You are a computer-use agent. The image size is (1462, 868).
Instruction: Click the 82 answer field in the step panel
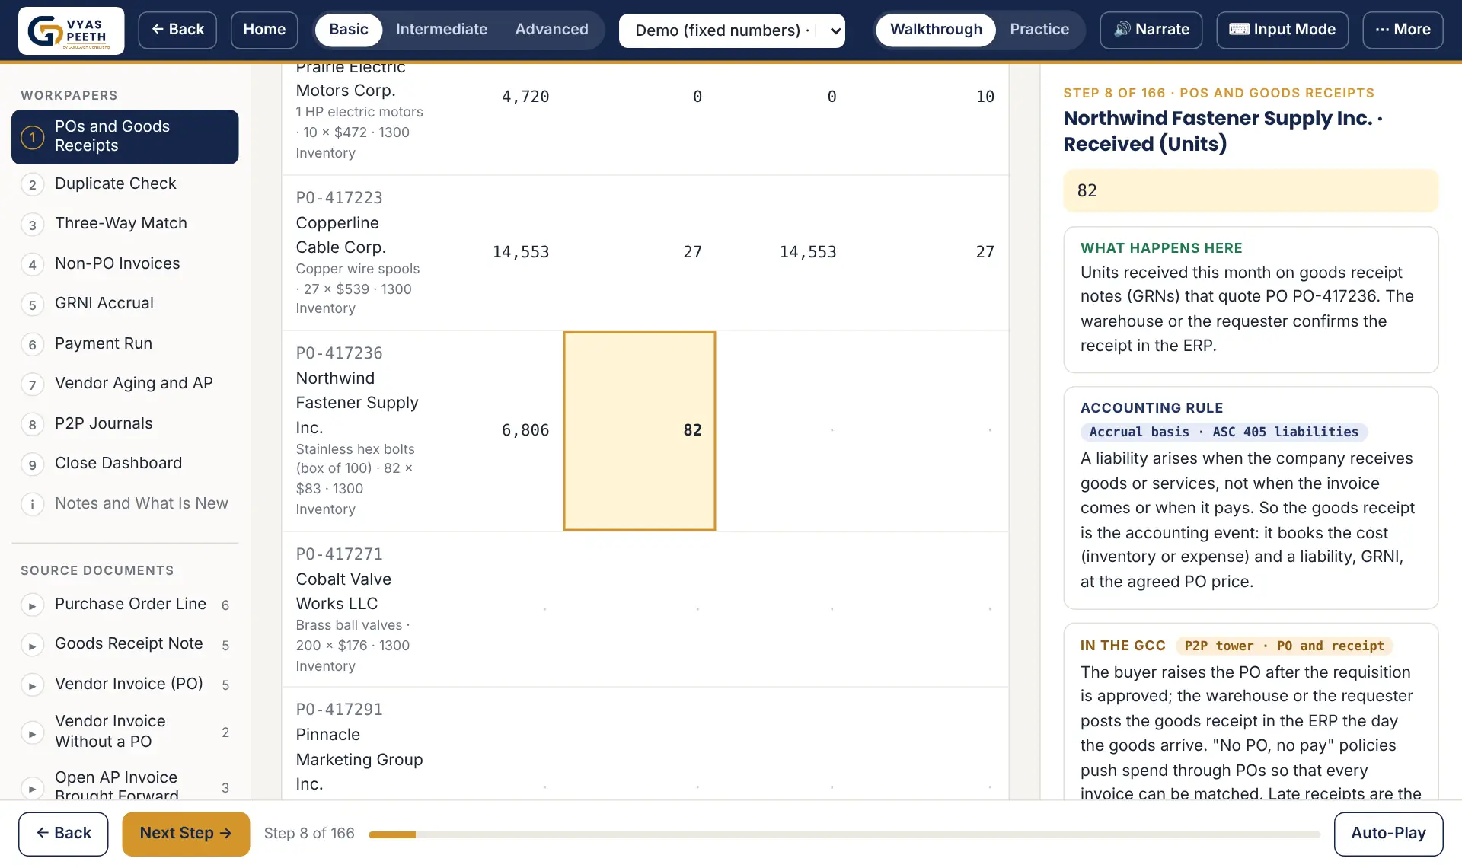(x=1250, y=191)
